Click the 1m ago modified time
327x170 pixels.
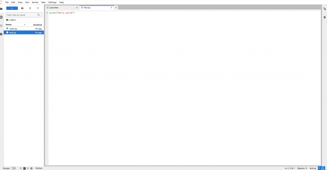pyautogui.click(x=38, y=32)
